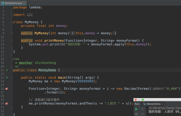Run main method from the line 23 gutter arrow
The width and height of the screenshot is (181, 116).
(7, 78)
